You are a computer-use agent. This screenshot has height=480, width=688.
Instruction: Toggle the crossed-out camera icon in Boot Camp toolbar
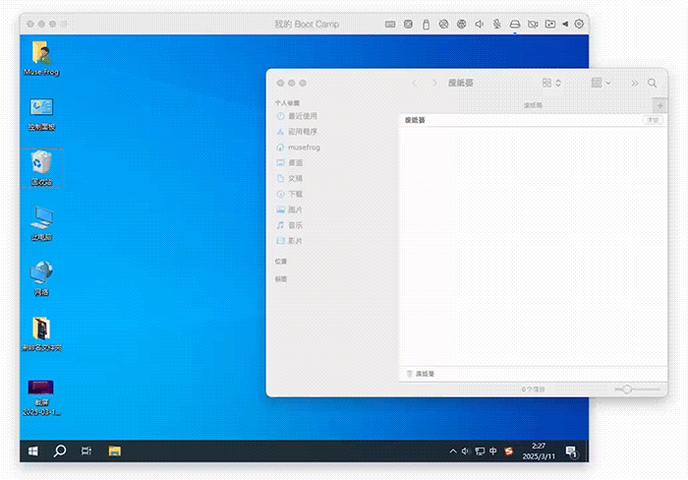[x=533, y=25]
